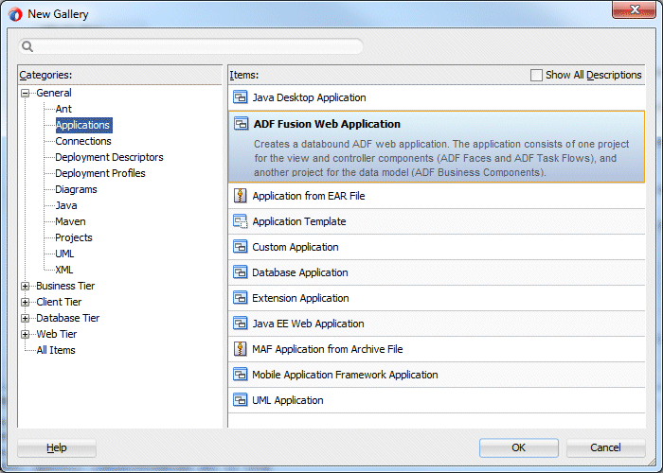
Task: Click the Custom Application icon
Action: click(241, 247)
